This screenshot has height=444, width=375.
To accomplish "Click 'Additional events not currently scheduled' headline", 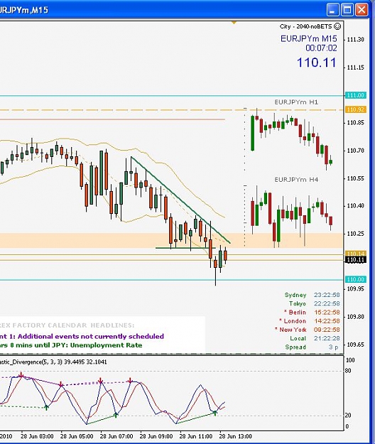I will 91,337.
